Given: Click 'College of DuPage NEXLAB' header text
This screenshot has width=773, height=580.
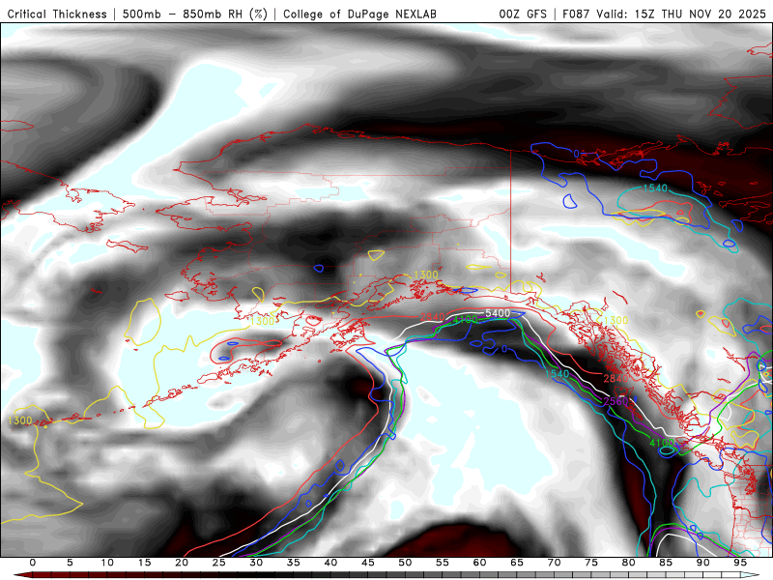Looking at the screenshot, I should pos(359,14).
